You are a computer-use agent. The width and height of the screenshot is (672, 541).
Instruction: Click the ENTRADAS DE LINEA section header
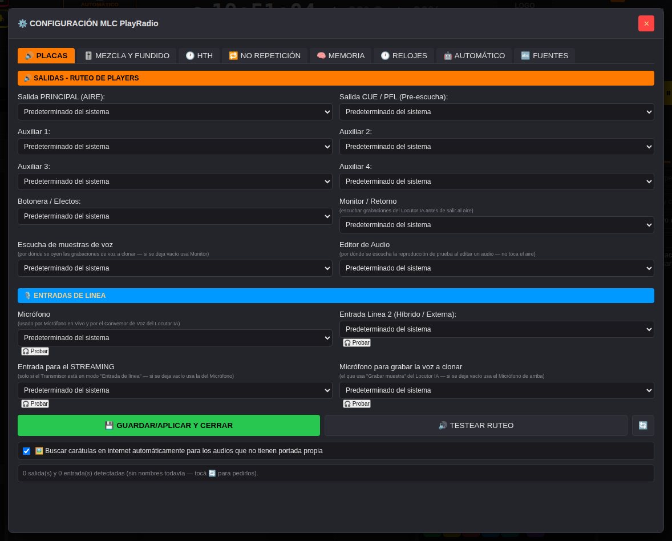pos(336,296)
